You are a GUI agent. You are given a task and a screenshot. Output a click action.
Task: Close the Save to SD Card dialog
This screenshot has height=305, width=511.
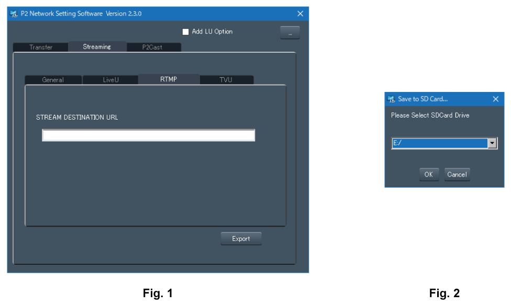click(496, 99)
